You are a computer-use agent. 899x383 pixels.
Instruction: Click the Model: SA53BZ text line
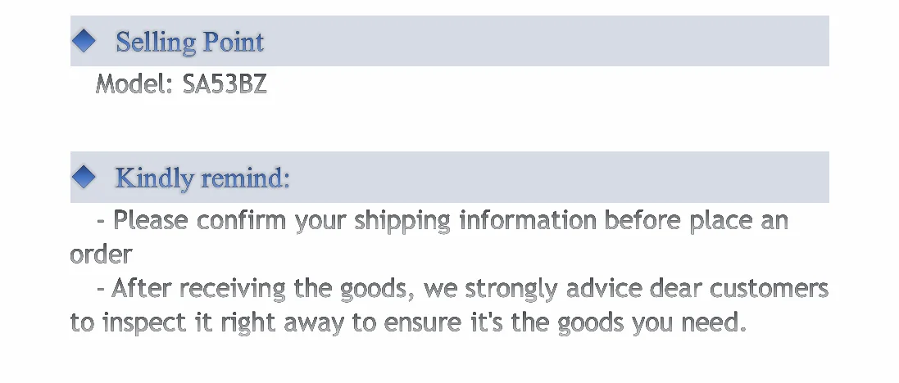[x=181, y=84]
